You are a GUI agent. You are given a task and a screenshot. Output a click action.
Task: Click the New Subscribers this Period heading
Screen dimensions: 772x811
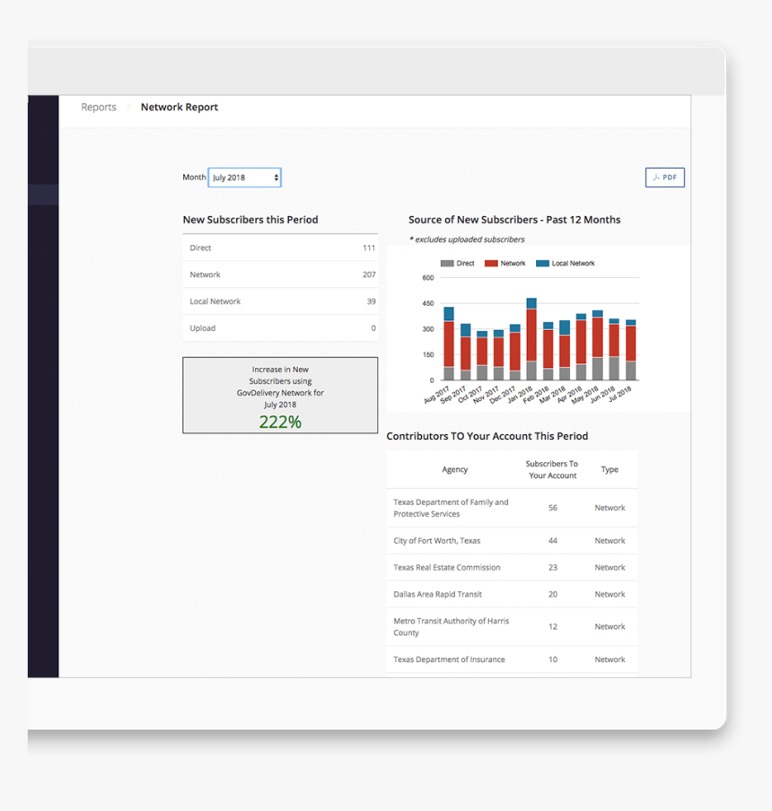(x=250, y=220)
